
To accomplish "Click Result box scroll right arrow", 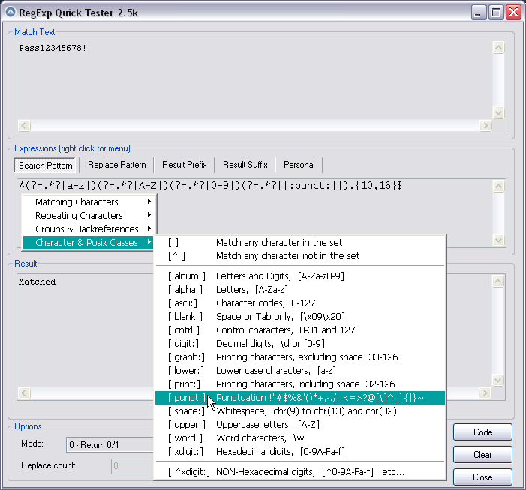I will 485,393.
